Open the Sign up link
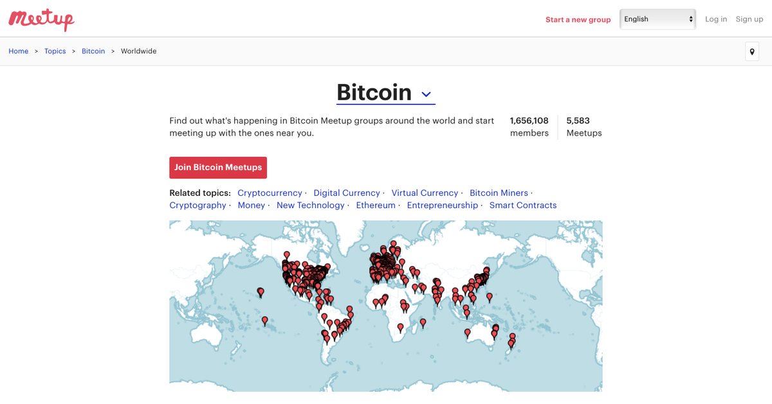Screen dimensions: 772x404 (749, 19)
